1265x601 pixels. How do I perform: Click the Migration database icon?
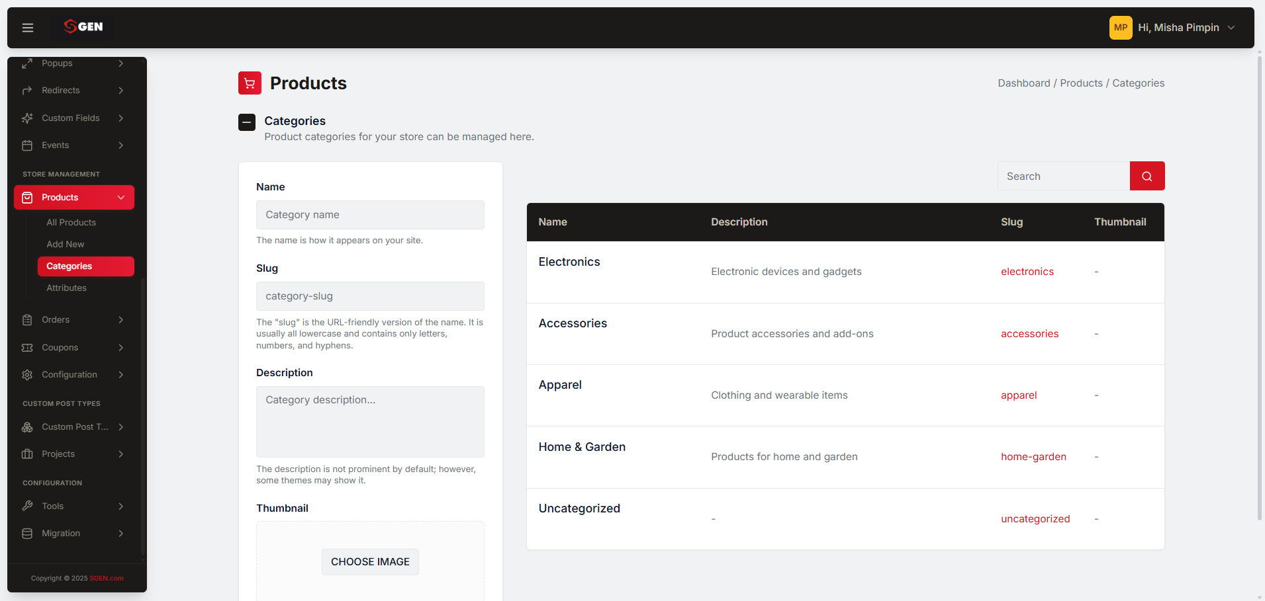27,534
